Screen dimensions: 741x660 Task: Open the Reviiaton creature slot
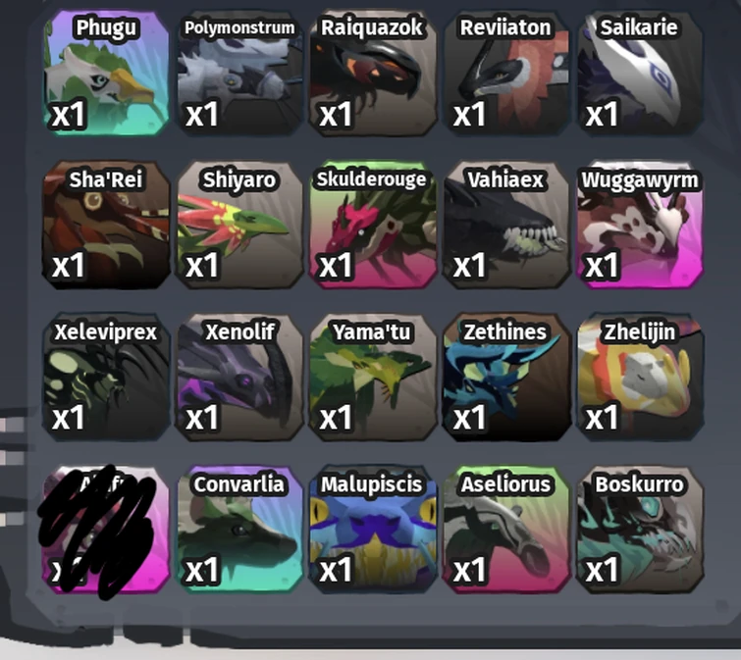506,74
